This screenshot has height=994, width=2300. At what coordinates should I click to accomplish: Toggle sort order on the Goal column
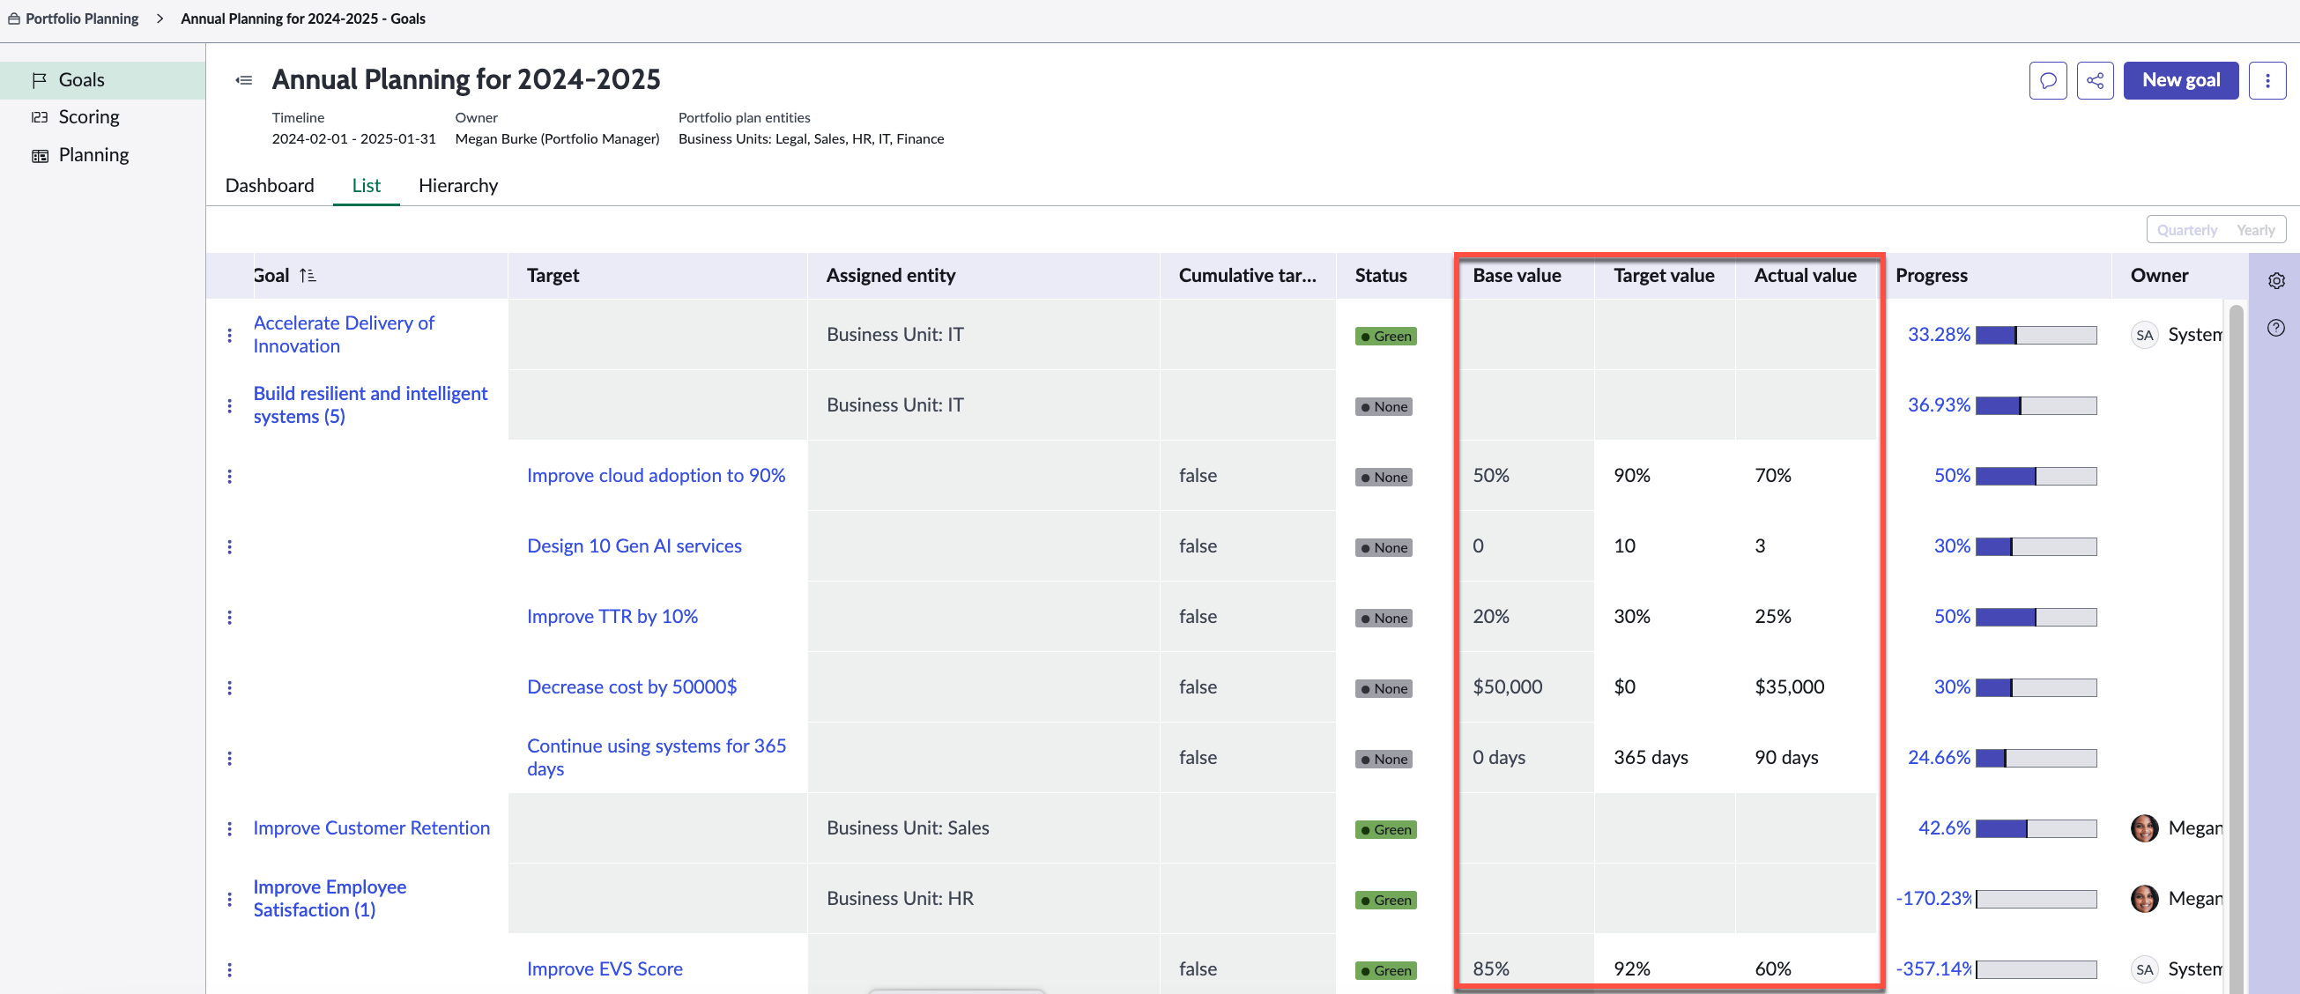(308, 276)
